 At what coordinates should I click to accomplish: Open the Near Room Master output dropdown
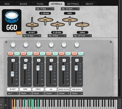(64, 93)
